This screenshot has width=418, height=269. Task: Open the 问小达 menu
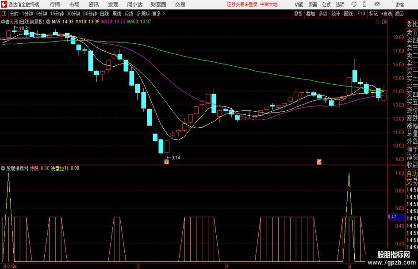134,4
